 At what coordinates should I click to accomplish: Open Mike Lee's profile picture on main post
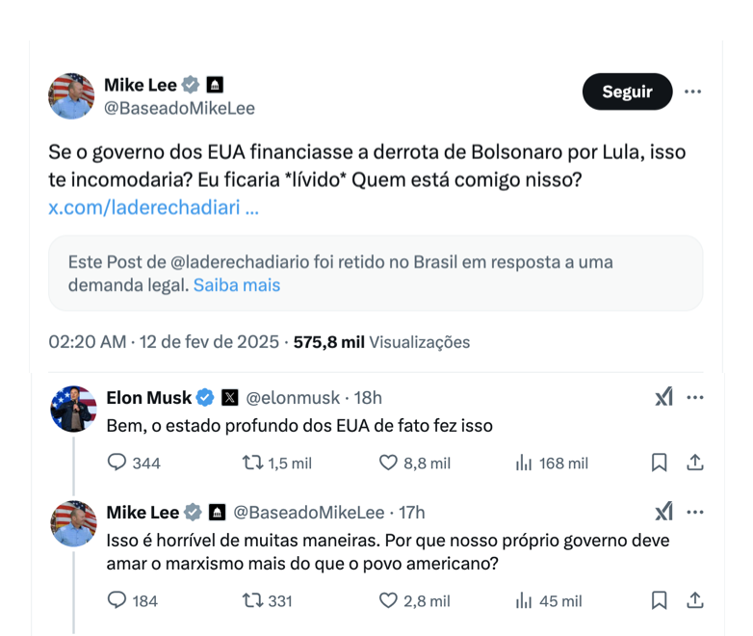[71, 95]
